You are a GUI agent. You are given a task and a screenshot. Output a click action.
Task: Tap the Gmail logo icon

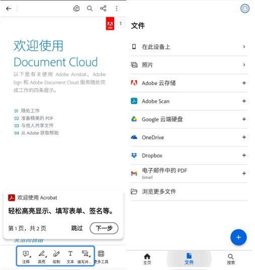coord(134,174)
